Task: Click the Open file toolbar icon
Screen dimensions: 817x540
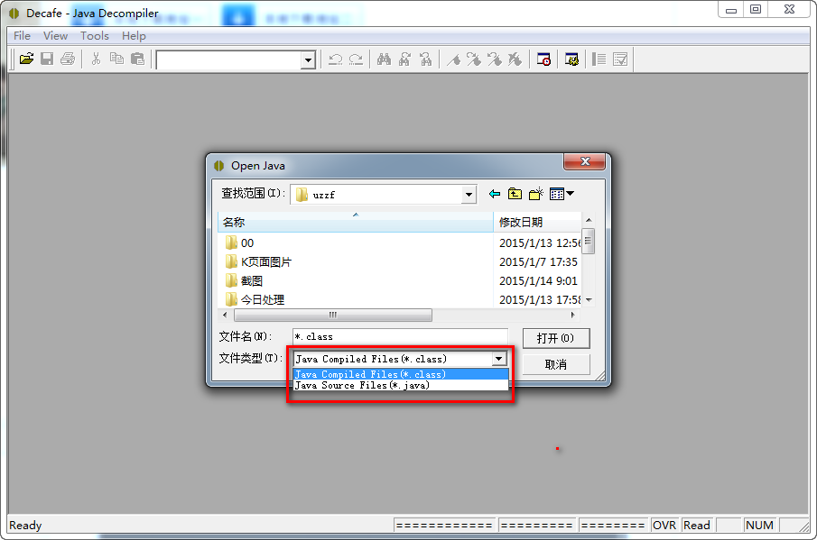Action: [26, 59]
